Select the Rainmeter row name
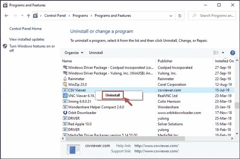240x159 pixels. 76,79
